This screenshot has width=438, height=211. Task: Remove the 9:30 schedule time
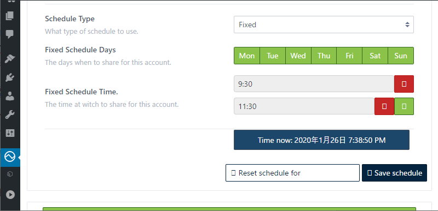pyautogui.click(x=404, y=84)
